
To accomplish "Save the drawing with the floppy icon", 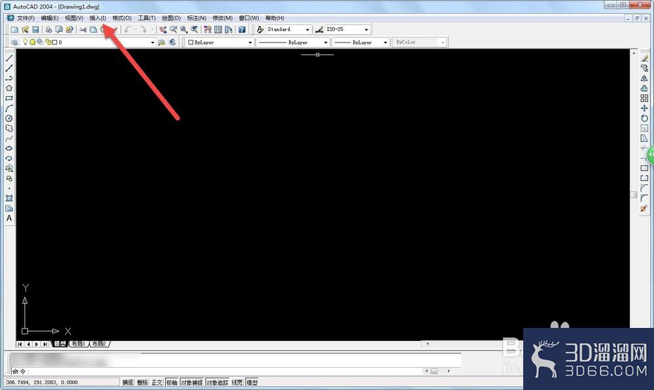I will click(x=35, y=29).
